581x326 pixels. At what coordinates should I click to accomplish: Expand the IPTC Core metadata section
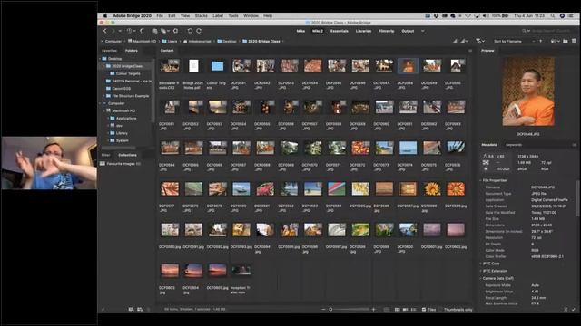tap(480, 264)
